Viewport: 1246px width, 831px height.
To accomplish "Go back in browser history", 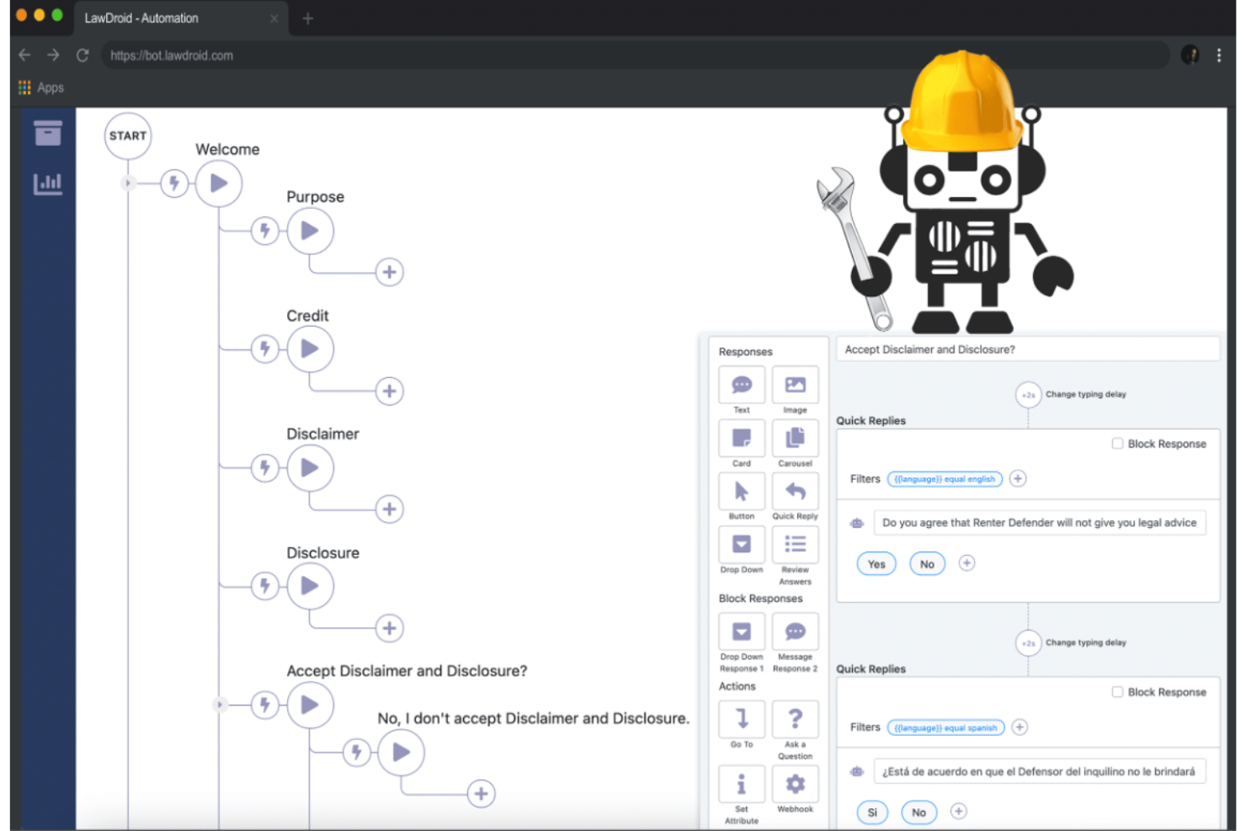I will coord(24,55).
